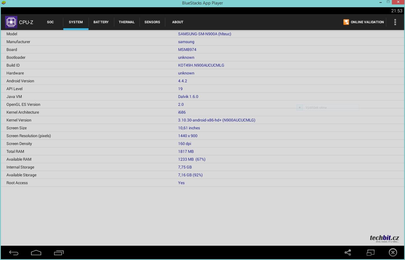405x260 pixels.
Task: Click the CPU-Z app title text
Action: (x=26, y=22)
